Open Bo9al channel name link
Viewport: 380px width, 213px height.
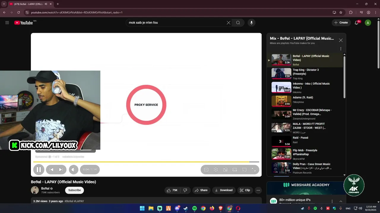[x=45, y=188]
